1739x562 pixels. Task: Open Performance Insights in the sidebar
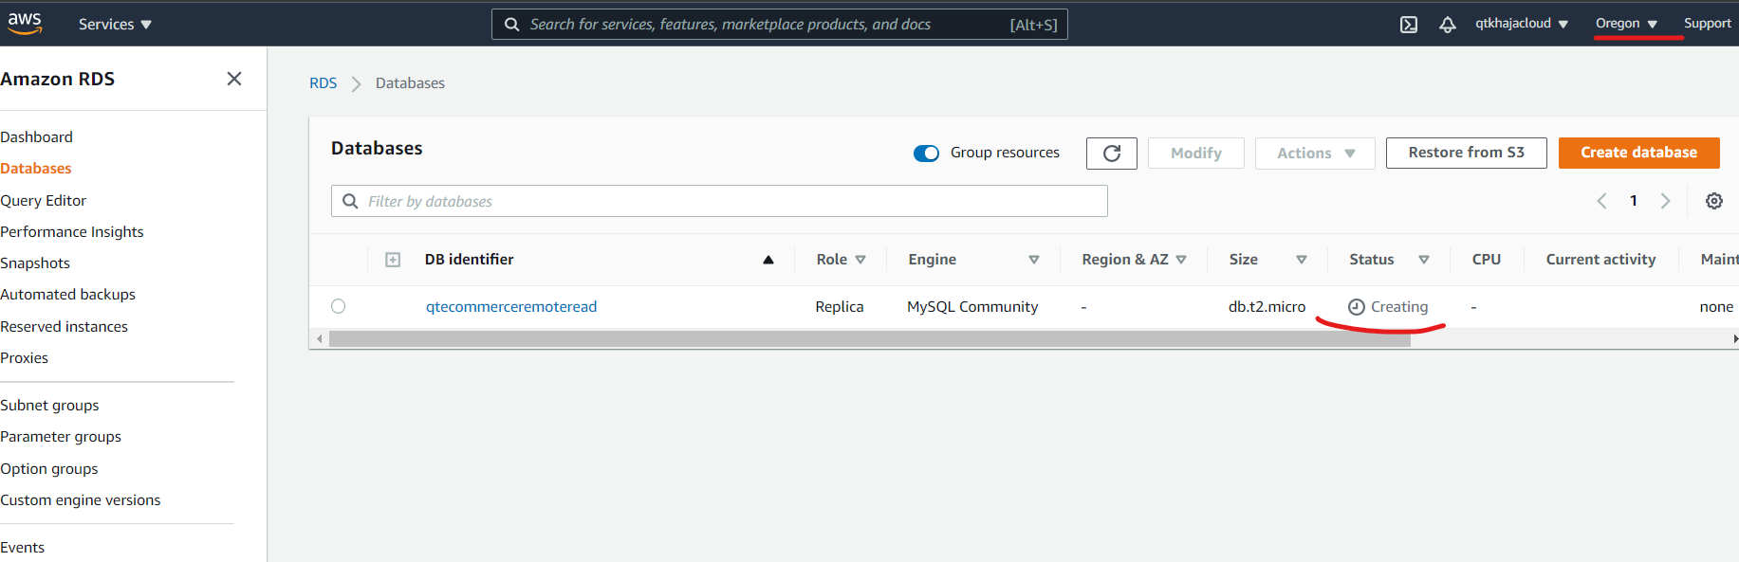tap(72, 232)
